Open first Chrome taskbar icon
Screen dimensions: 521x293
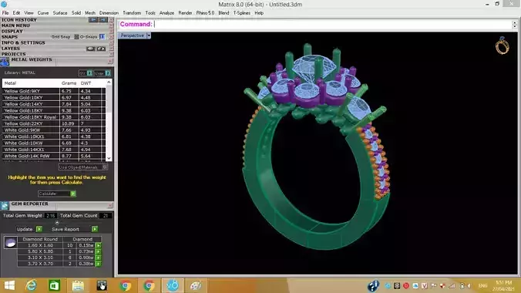pos(126,286)
